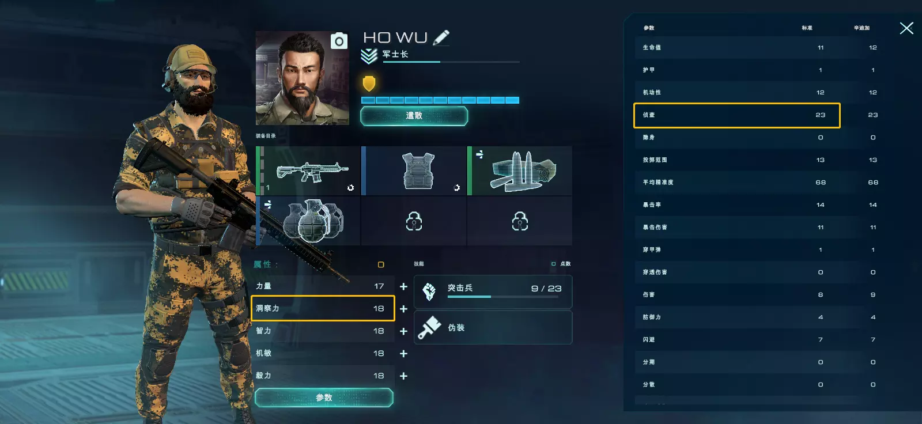The image size is (922, 424).
Task: Open the body armor vest slot
Action: tap(414, 171)
